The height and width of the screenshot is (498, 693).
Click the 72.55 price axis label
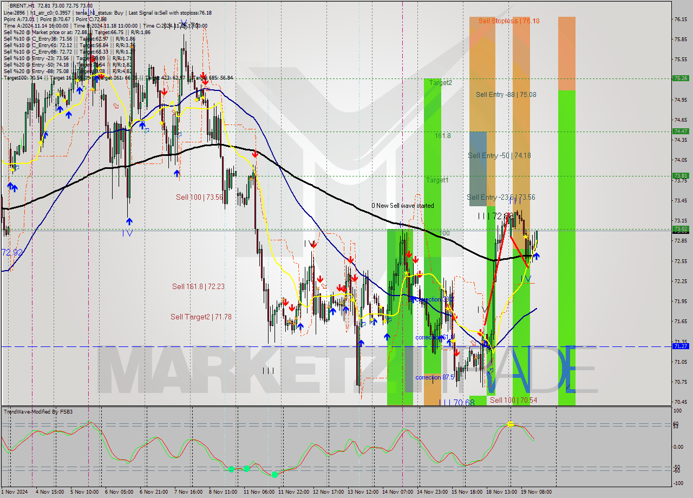pos(681,261)
